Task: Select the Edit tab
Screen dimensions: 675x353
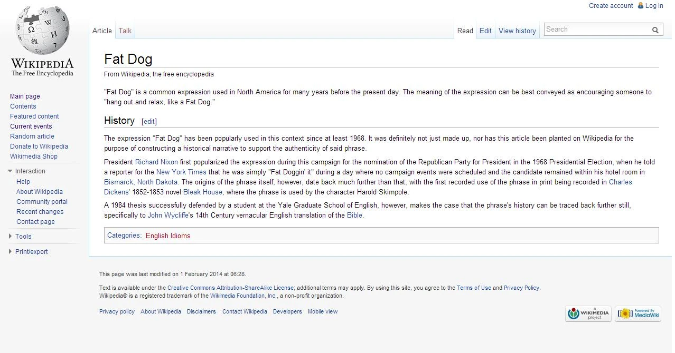Action: (x=485, y=31)
